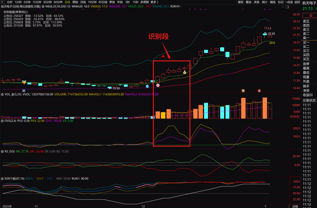Click the money bag dividend icon
Image resolution: width=317 pixels, height=208 pixels.
(x=184, y=72)
